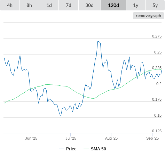Image resolution: width=165 pixels, height=158 pixels.
Task: Click the Jun '25 x-axis label
Action: click(31, 138)
